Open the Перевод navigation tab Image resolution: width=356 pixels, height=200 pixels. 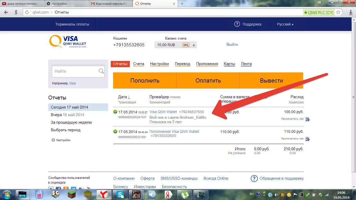182,64
